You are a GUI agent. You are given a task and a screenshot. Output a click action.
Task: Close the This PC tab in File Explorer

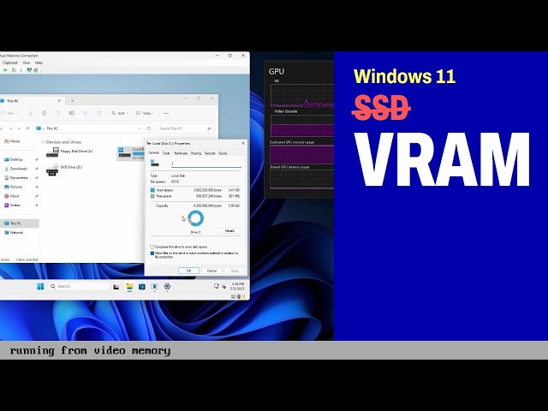pos(59,101)
